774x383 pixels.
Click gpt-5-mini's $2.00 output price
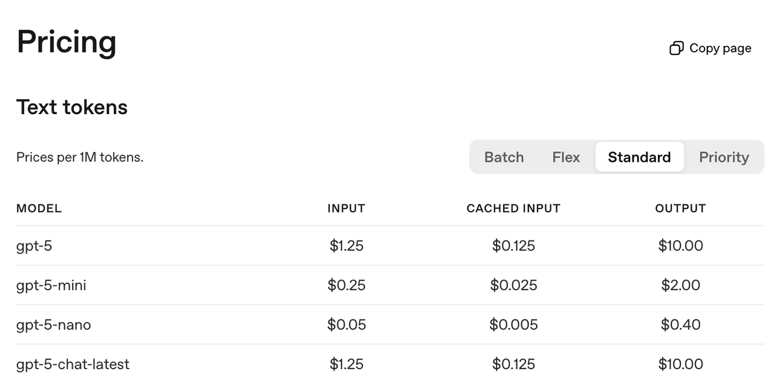tap(680, 285)
